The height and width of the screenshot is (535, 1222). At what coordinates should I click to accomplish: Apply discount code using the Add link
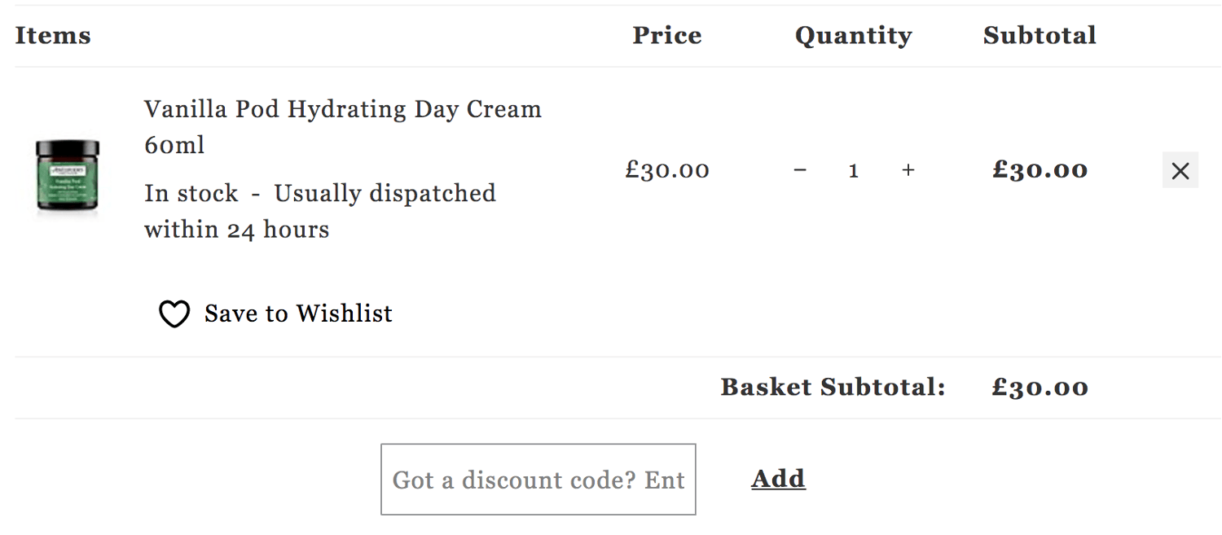778,478
